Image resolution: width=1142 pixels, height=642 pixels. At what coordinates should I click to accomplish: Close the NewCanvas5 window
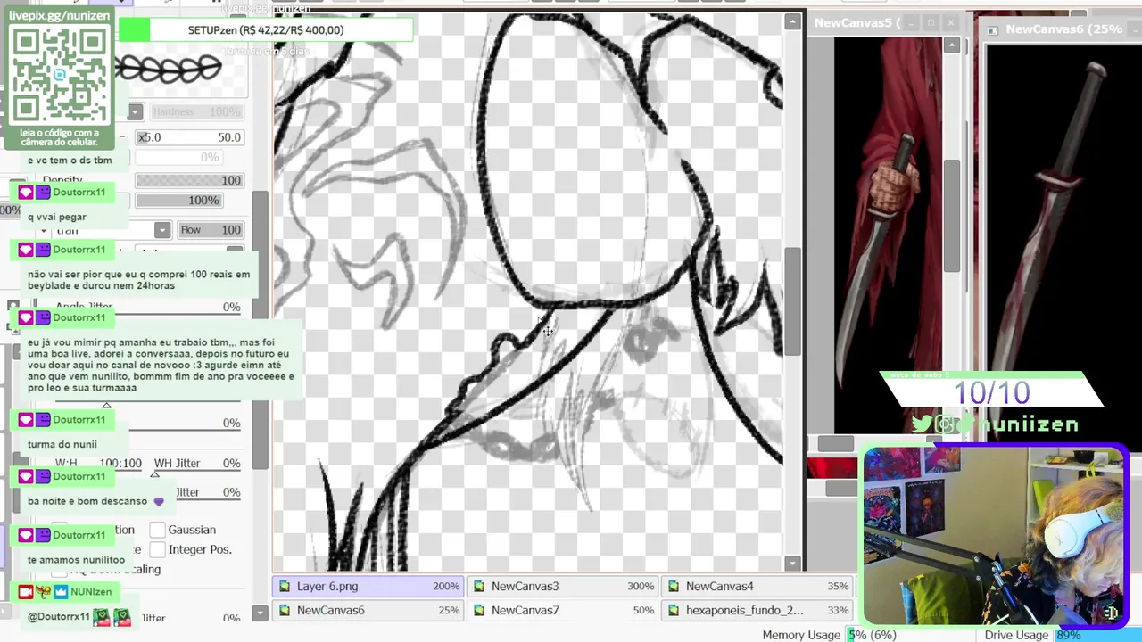pos(951,22)
